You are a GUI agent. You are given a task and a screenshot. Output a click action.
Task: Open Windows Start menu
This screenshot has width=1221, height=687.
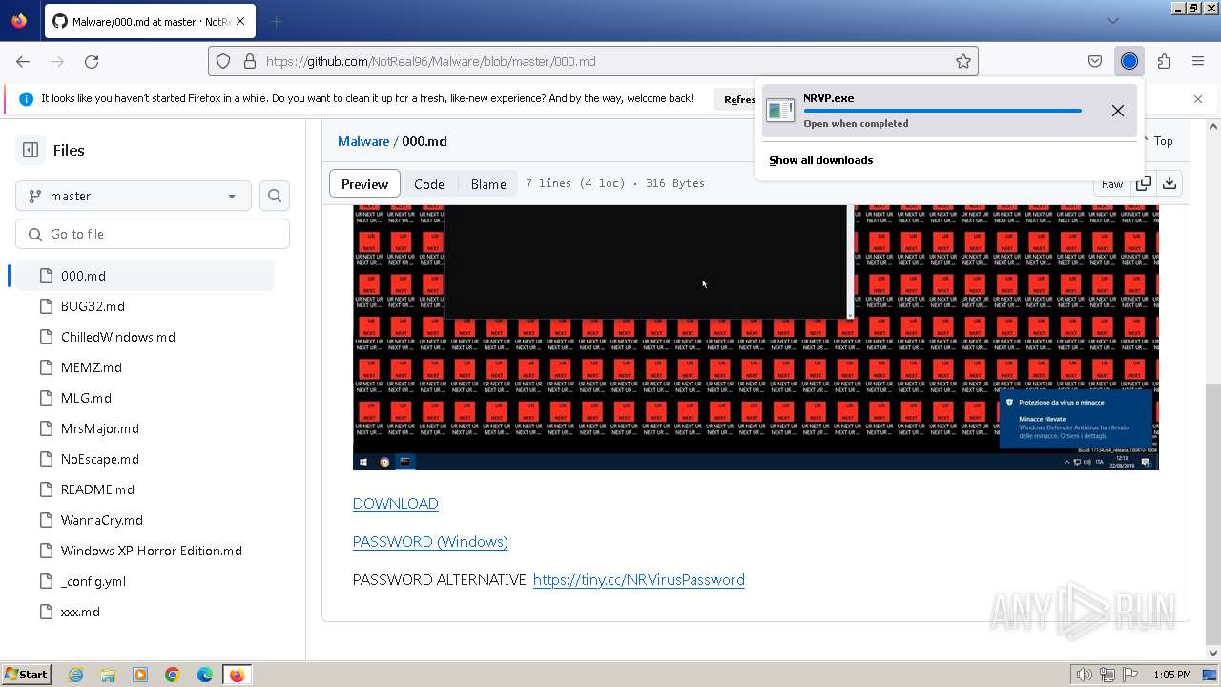[x=27, y=675]
